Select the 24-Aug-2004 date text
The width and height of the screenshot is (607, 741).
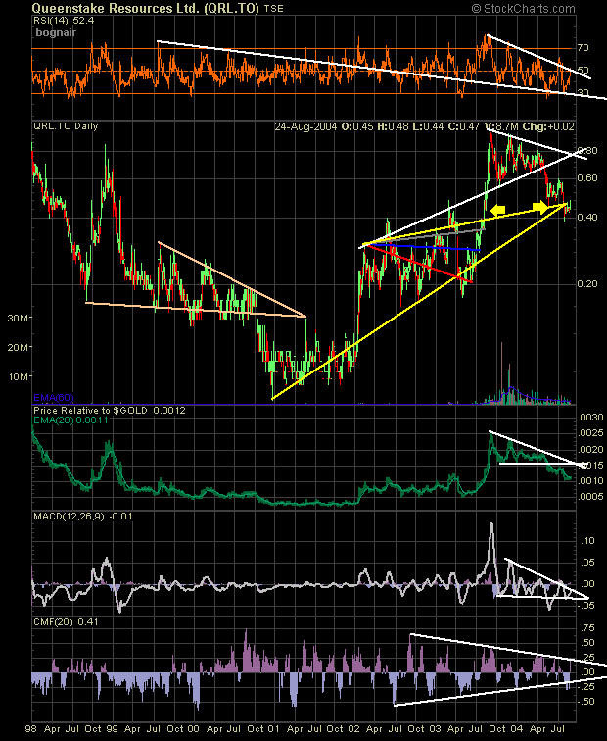tap(305, 126)
